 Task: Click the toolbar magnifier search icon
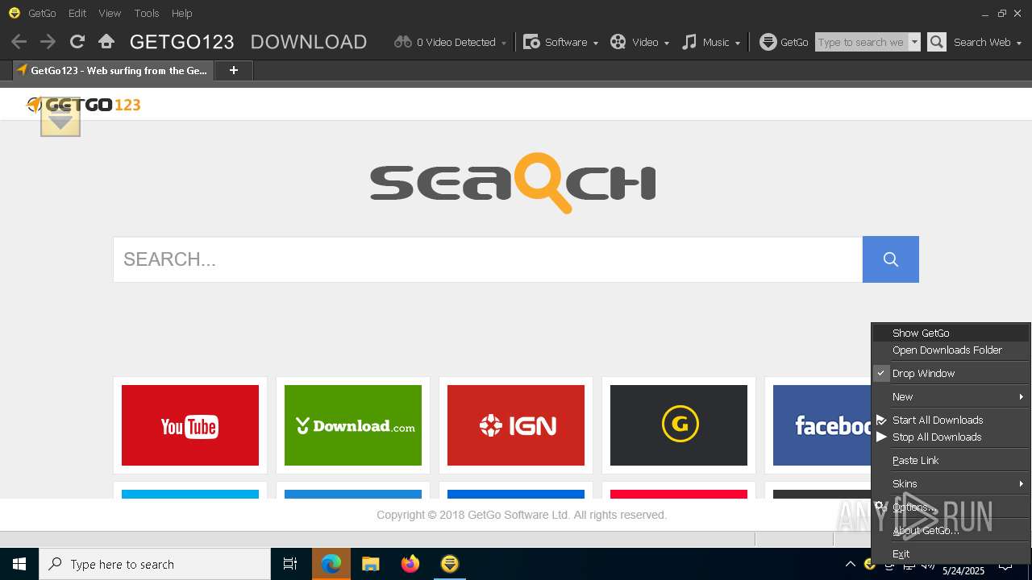click(x=936, y=42)
